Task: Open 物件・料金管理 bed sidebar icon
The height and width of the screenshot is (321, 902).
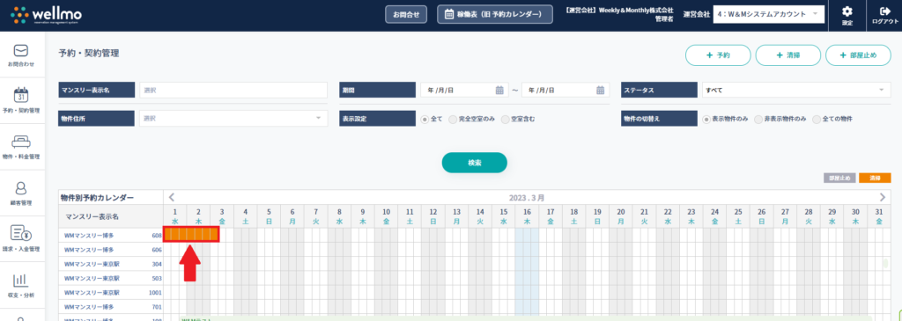Action: click(x=21, y=142)
